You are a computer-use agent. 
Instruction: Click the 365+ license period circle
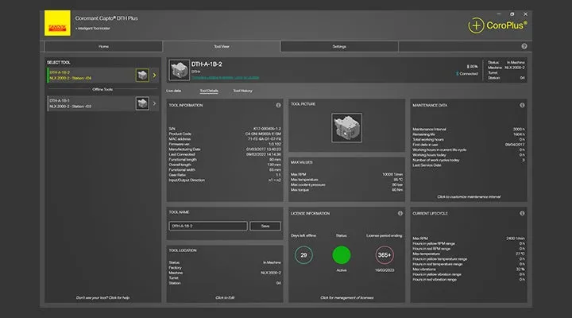[385, 255]
